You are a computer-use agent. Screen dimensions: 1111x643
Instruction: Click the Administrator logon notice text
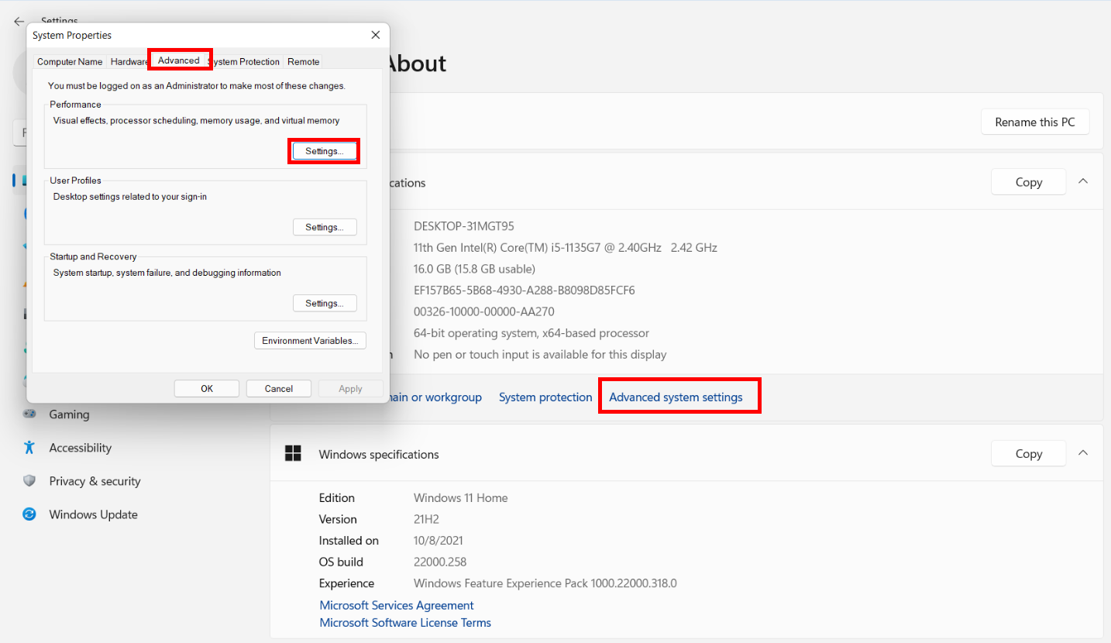pyautogui.click(x=197, y=86)
